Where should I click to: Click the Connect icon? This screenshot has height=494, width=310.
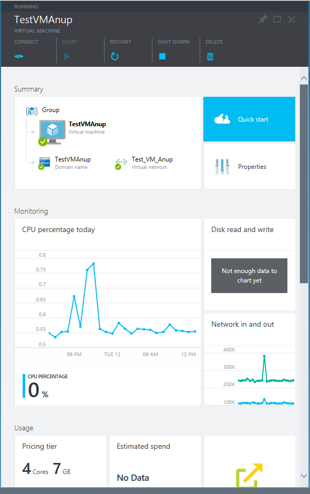pos(19,56)
